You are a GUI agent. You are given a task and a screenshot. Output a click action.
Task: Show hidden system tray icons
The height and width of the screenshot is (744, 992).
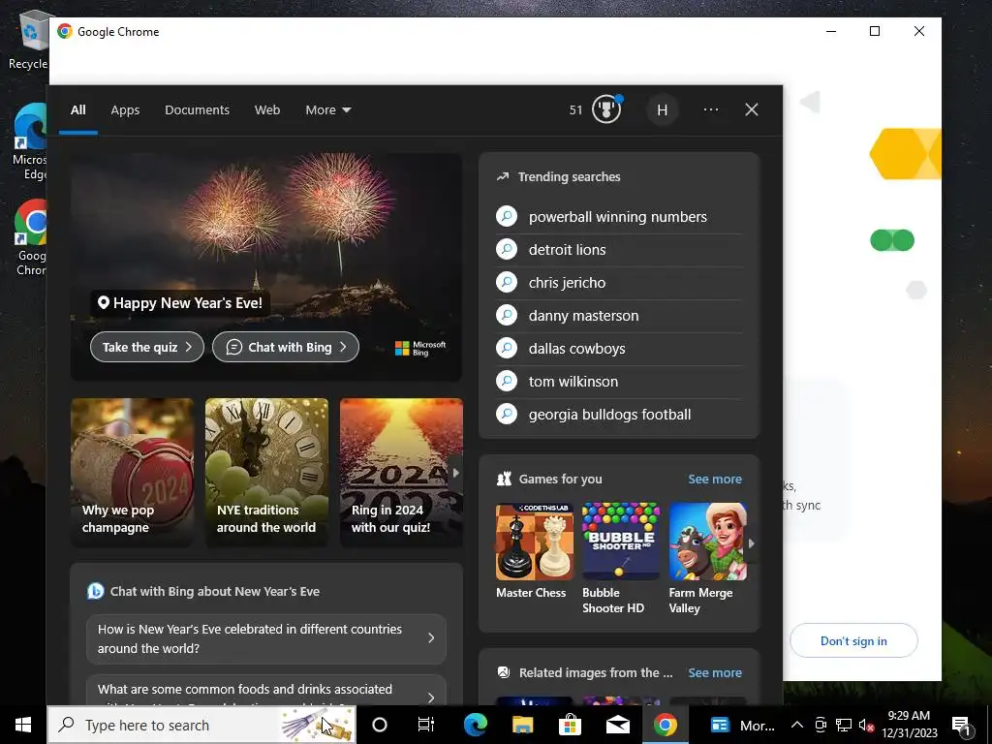click(797, 725)
